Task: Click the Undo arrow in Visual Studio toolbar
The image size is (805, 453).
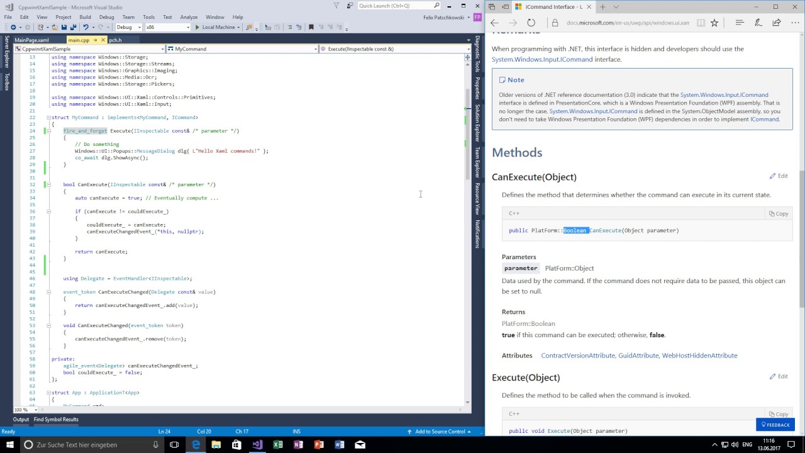Action: point(86,27)
